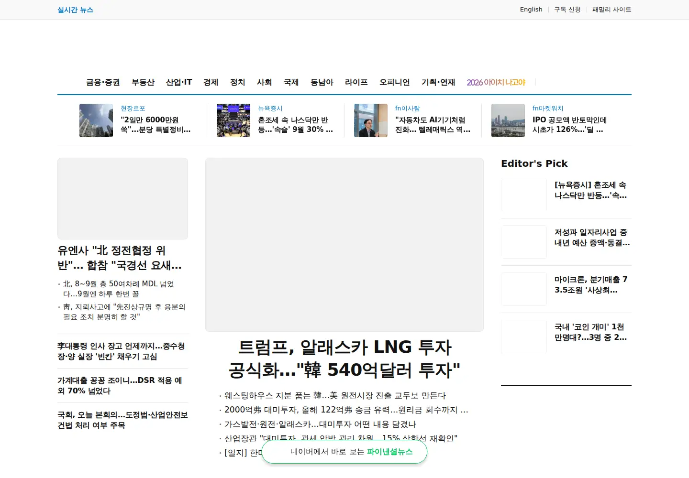This screenshot has height=478, width=689.
Task: Open the 부동산 menu
Action: tap(143, 82)
